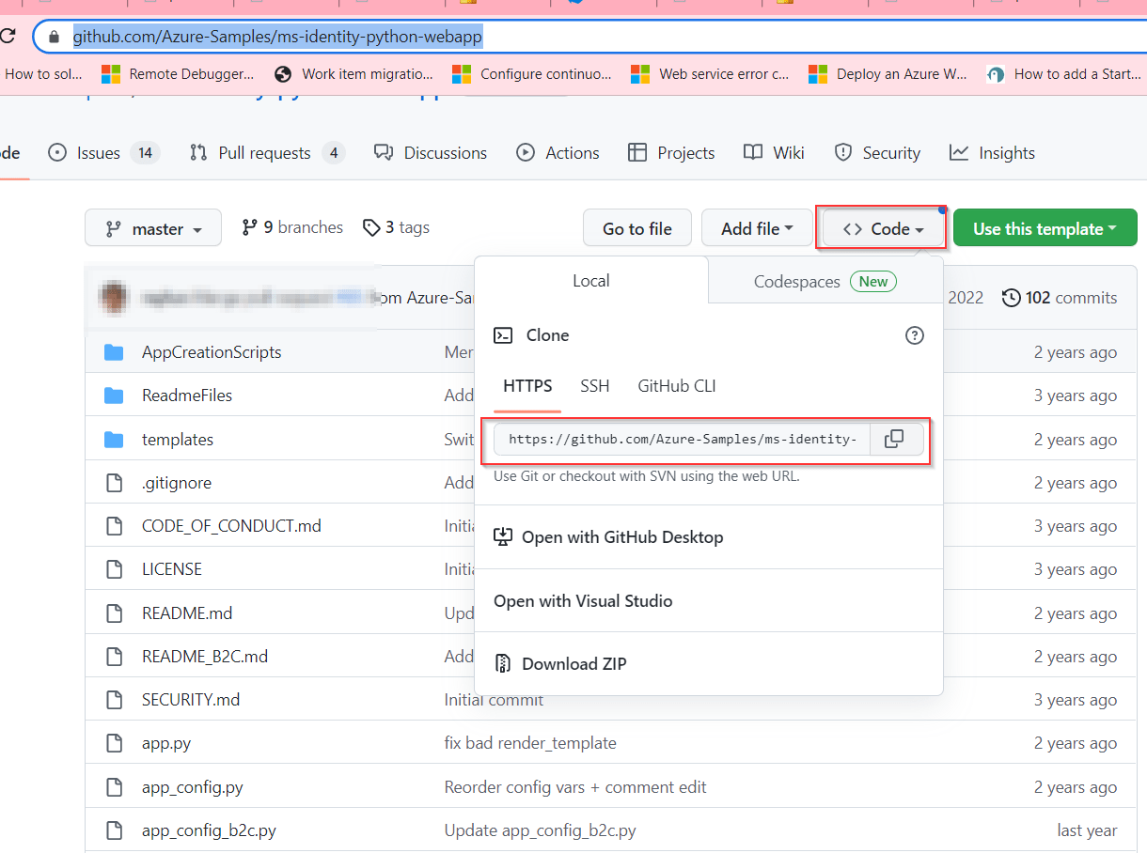Open commit 'fix bad render_template'
This screenshot has height=853, width=1147.
(x=530, y=743)
